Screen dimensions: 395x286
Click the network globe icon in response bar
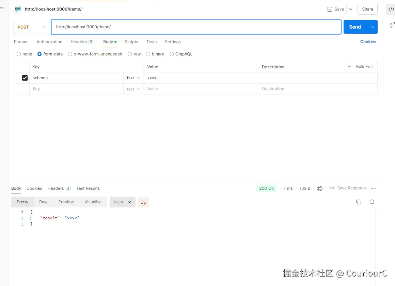[320, 188]
